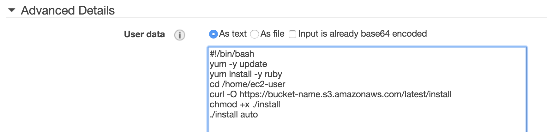Click the 'As file' option label
This screenshot has height=132, width=547.
pos(272,34)
